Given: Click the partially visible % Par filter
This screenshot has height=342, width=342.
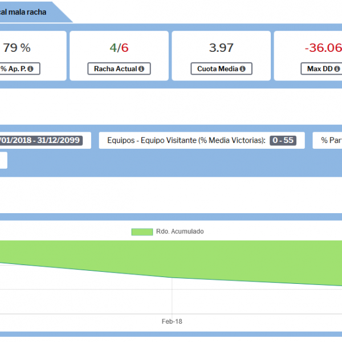Looking at the screenshot, I should click(331, 140).
